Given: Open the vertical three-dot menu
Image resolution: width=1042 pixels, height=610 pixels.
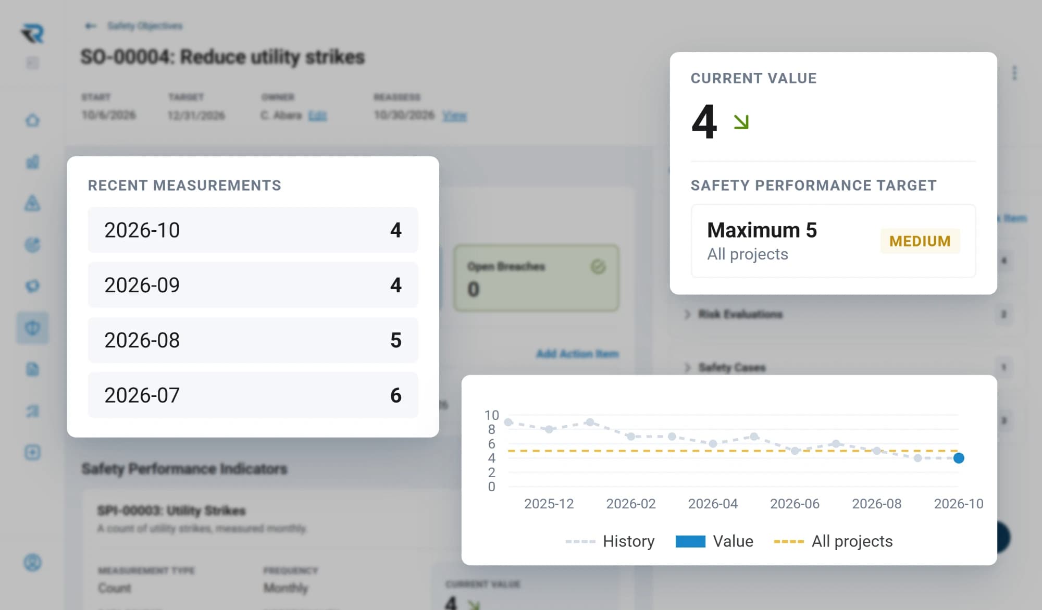Looking at the screenshot, I should 1014,73.
